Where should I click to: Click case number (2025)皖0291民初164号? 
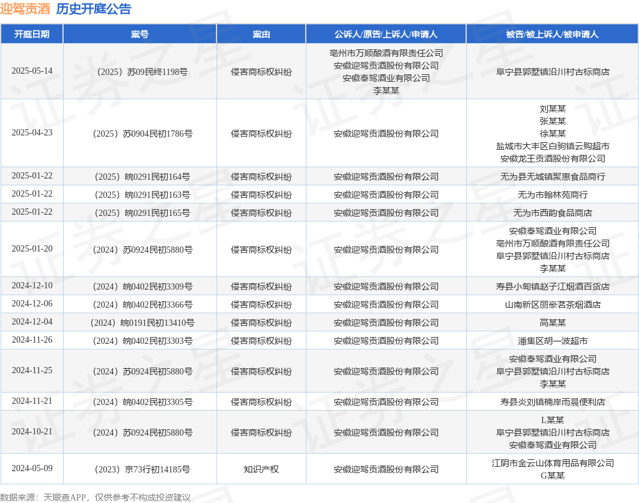[142, 177]
